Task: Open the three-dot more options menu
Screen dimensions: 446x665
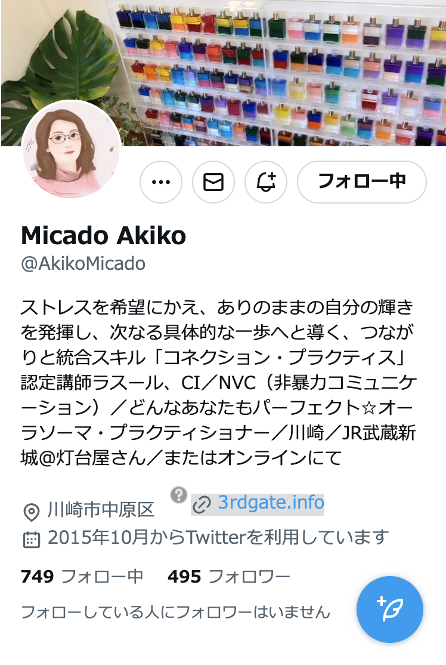Action: [161, 182]
